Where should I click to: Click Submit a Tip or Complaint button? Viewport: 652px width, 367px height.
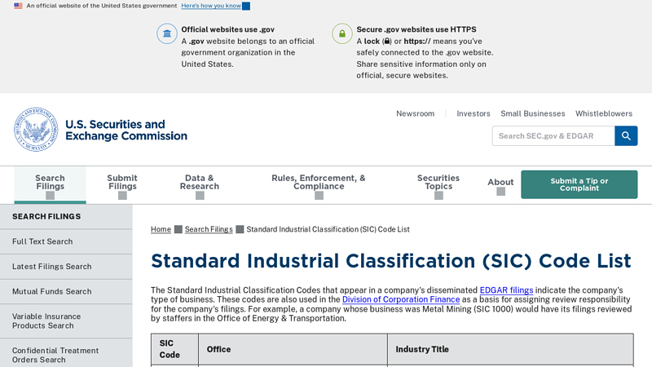point(579,184)
